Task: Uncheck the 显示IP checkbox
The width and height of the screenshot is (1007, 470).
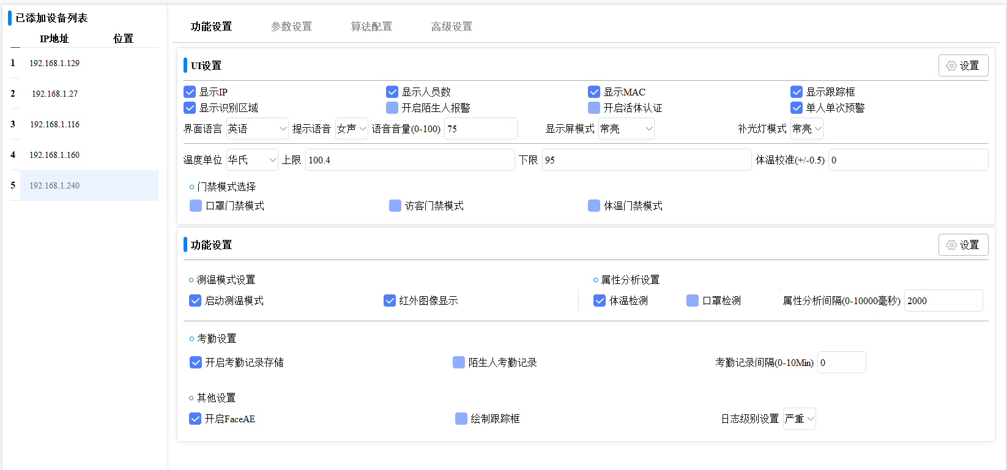Action: 190,92
